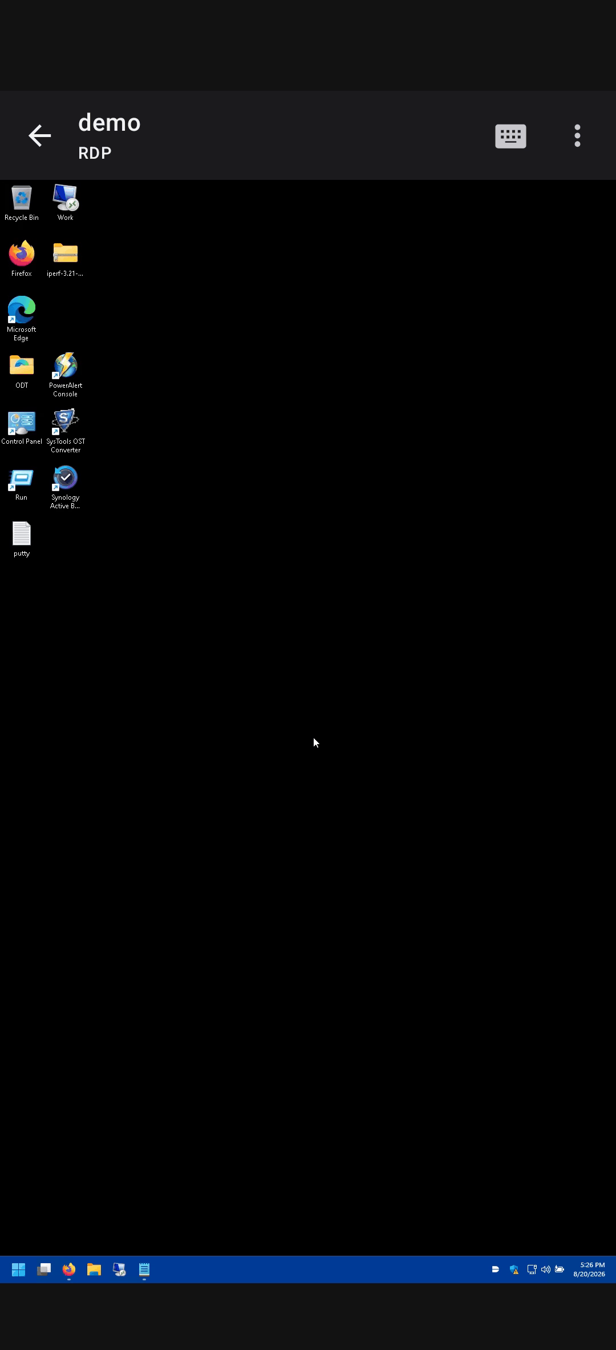Open Remote Desktop Connection from taskbar
The image size is (616, 1350).
119,1269
